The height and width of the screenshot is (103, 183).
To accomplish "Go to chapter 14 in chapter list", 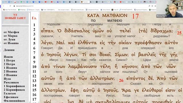I will click(x=34, y=85).
